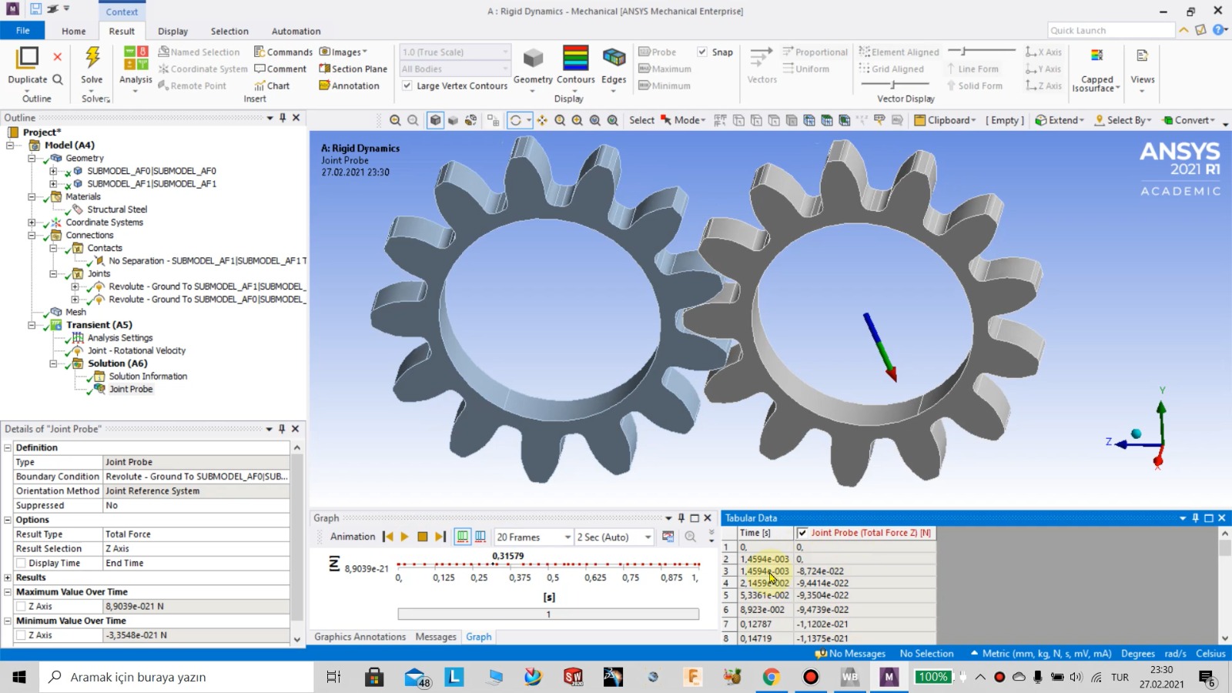Switch to the Display ribbon tab
The image size is (1232, 693).
point(172,32)
